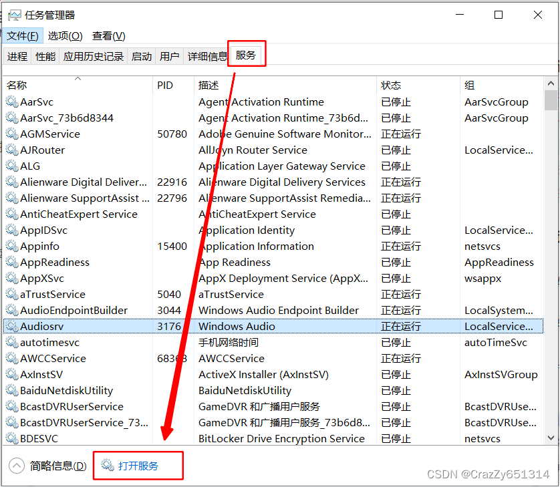Click PID 50780 of AGMService
Viewport: 560px width, 487px height.
click(172, 134)
